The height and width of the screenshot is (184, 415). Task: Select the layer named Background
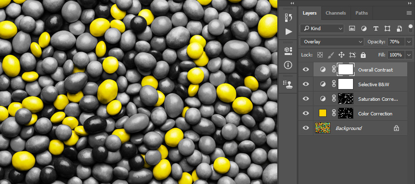click(349, 129)
